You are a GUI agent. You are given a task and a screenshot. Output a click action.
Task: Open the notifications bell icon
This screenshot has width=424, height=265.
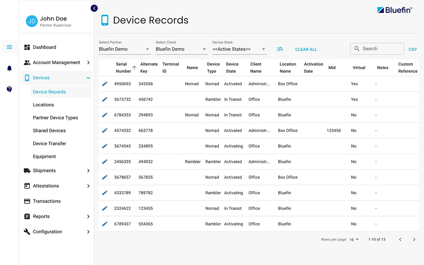[x=9, y=68]
